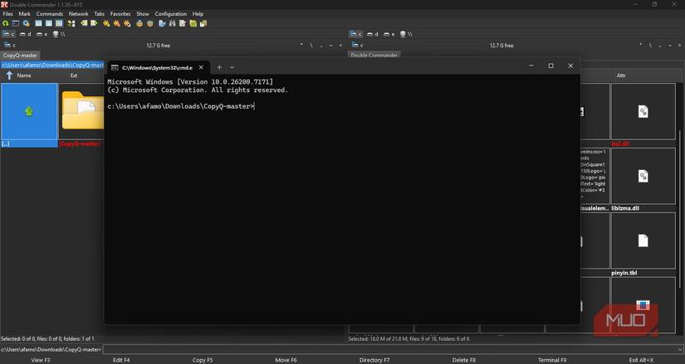Click the green Refresh toolbar icon

pyautogui.click(x=5, y=23)
